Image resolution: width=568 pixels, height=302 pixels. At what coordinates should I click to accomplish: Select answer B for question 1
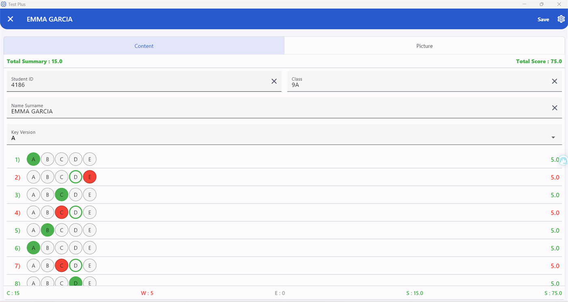pyautogui.click(x=47, y=159)
